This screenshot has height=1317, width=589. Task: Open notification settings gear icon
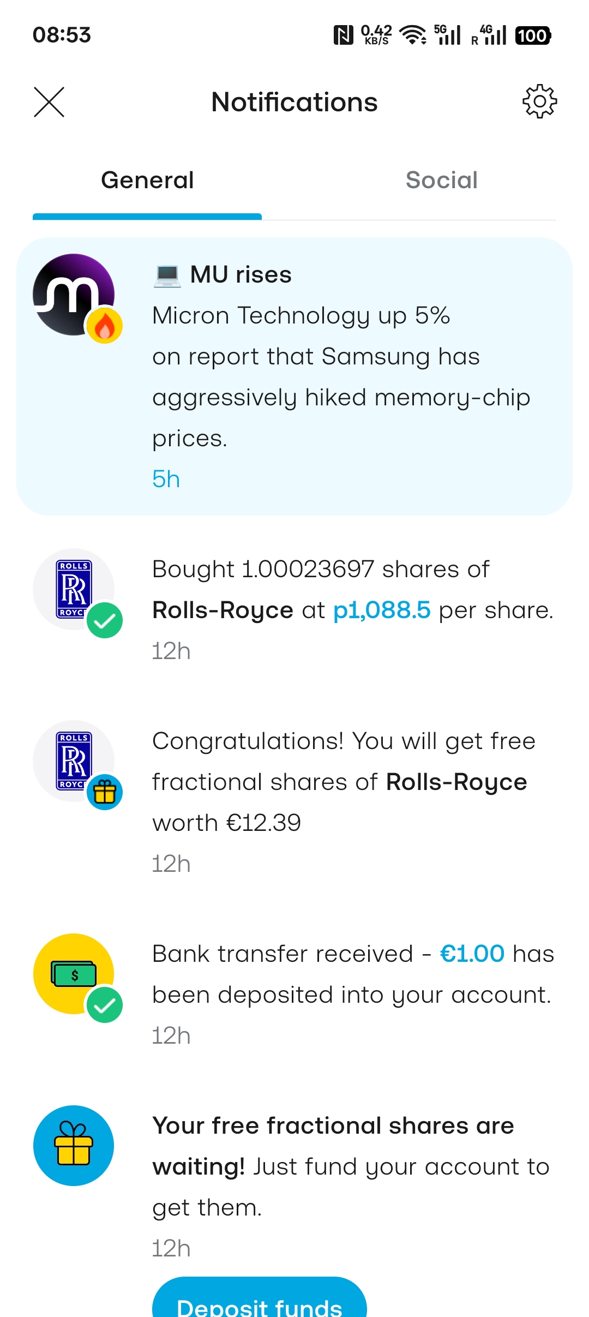click(539, 101)
